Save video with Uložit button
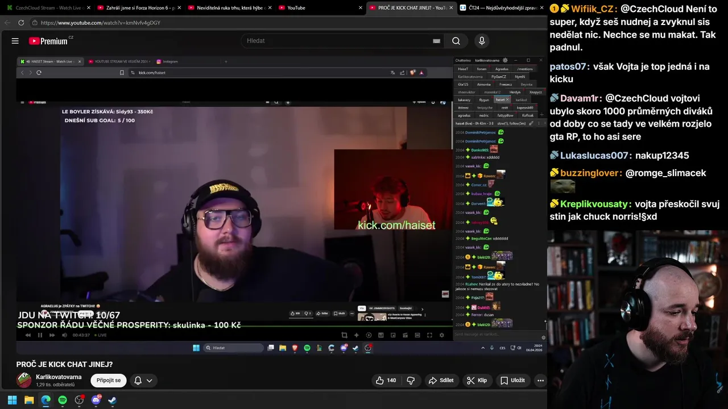 512,381
